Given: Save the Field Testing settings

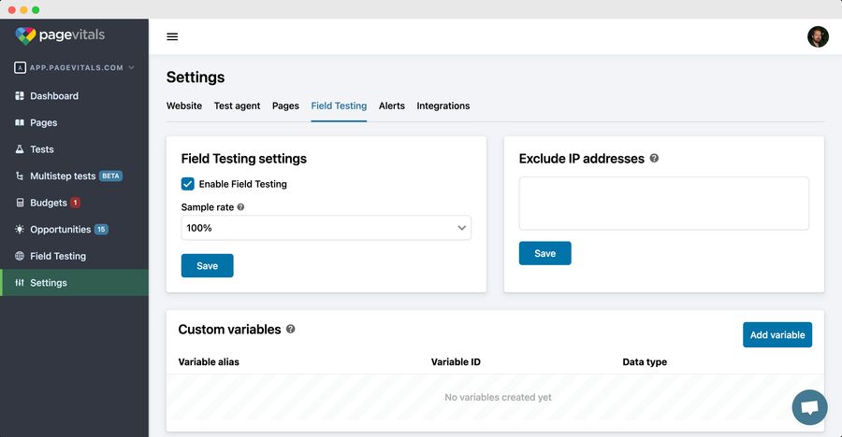Looking at the screenshot, I should tap(208, 266).
